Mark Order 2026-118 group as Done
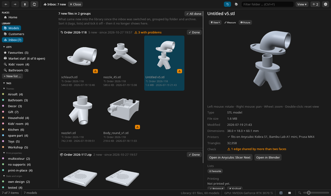This screenshot has width=331, height=196. tap(194, 32)
